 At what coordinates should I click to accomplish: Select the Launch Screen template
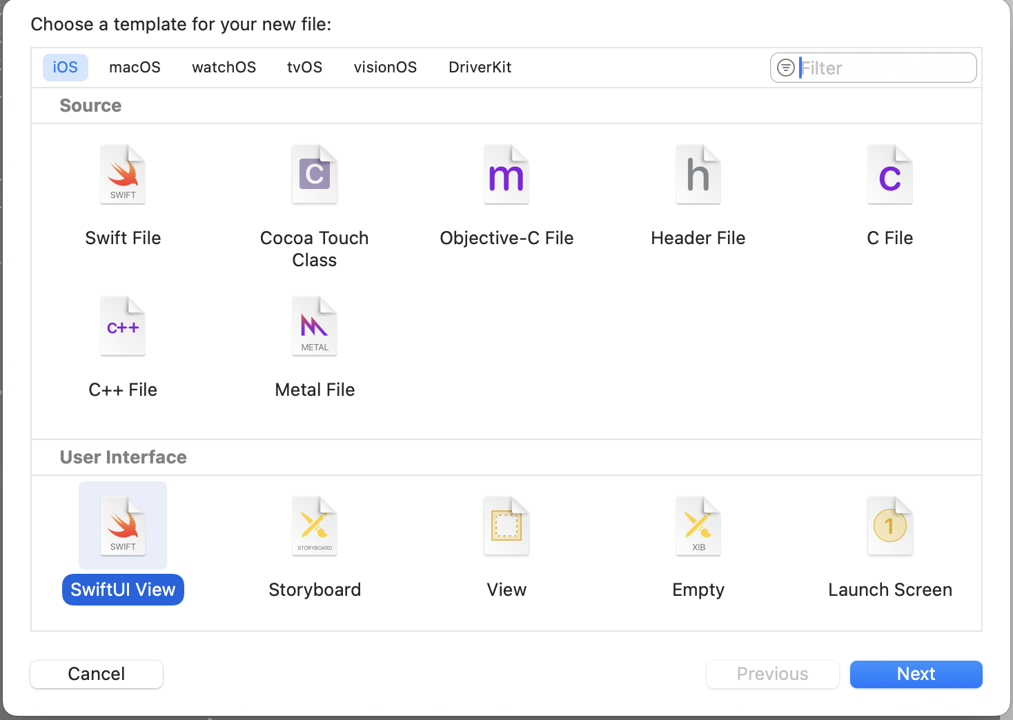tap(889, 526)
